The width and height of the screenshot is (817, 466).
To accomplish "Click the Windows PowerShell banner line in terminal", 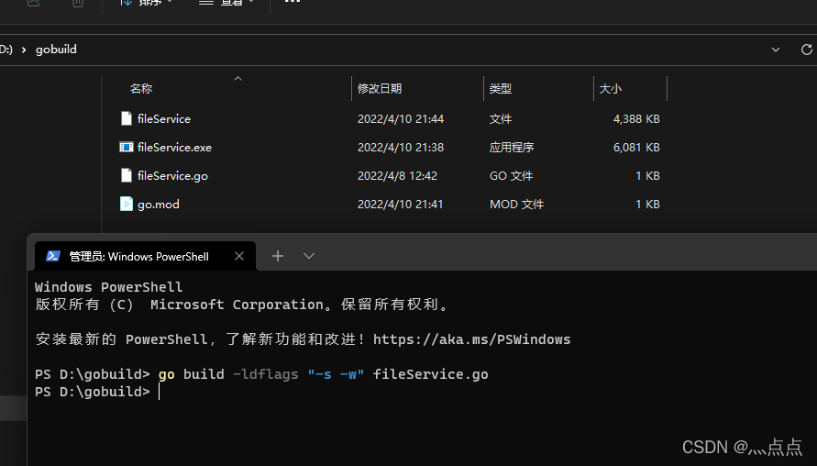I will [109, 287].
